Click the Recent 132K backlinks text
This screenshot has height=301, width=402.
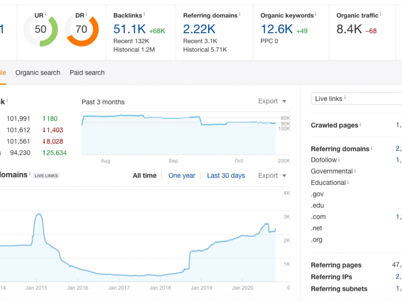(x=131, y=41)
